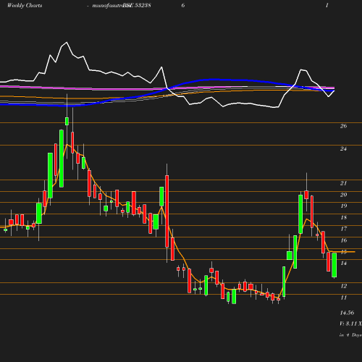Screen dimensions: 362x362
Task: Click the '24' price axis label
Action: (343, 148)
